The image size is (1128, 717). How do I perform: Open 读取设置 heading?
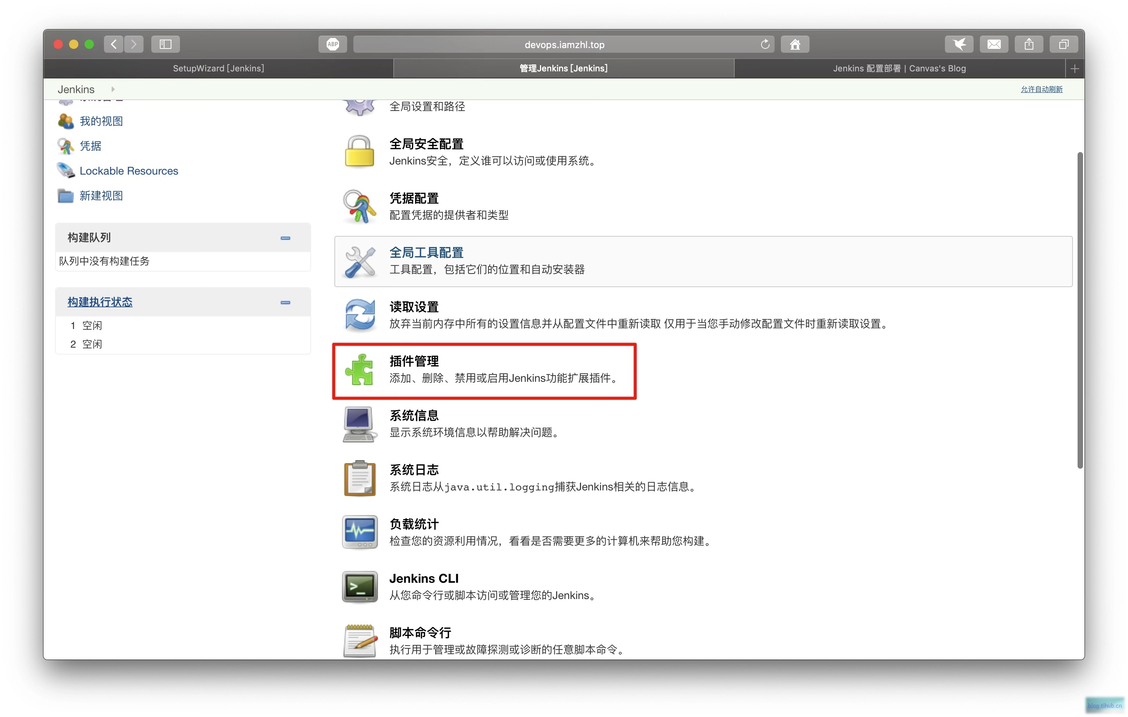[414, 307]
